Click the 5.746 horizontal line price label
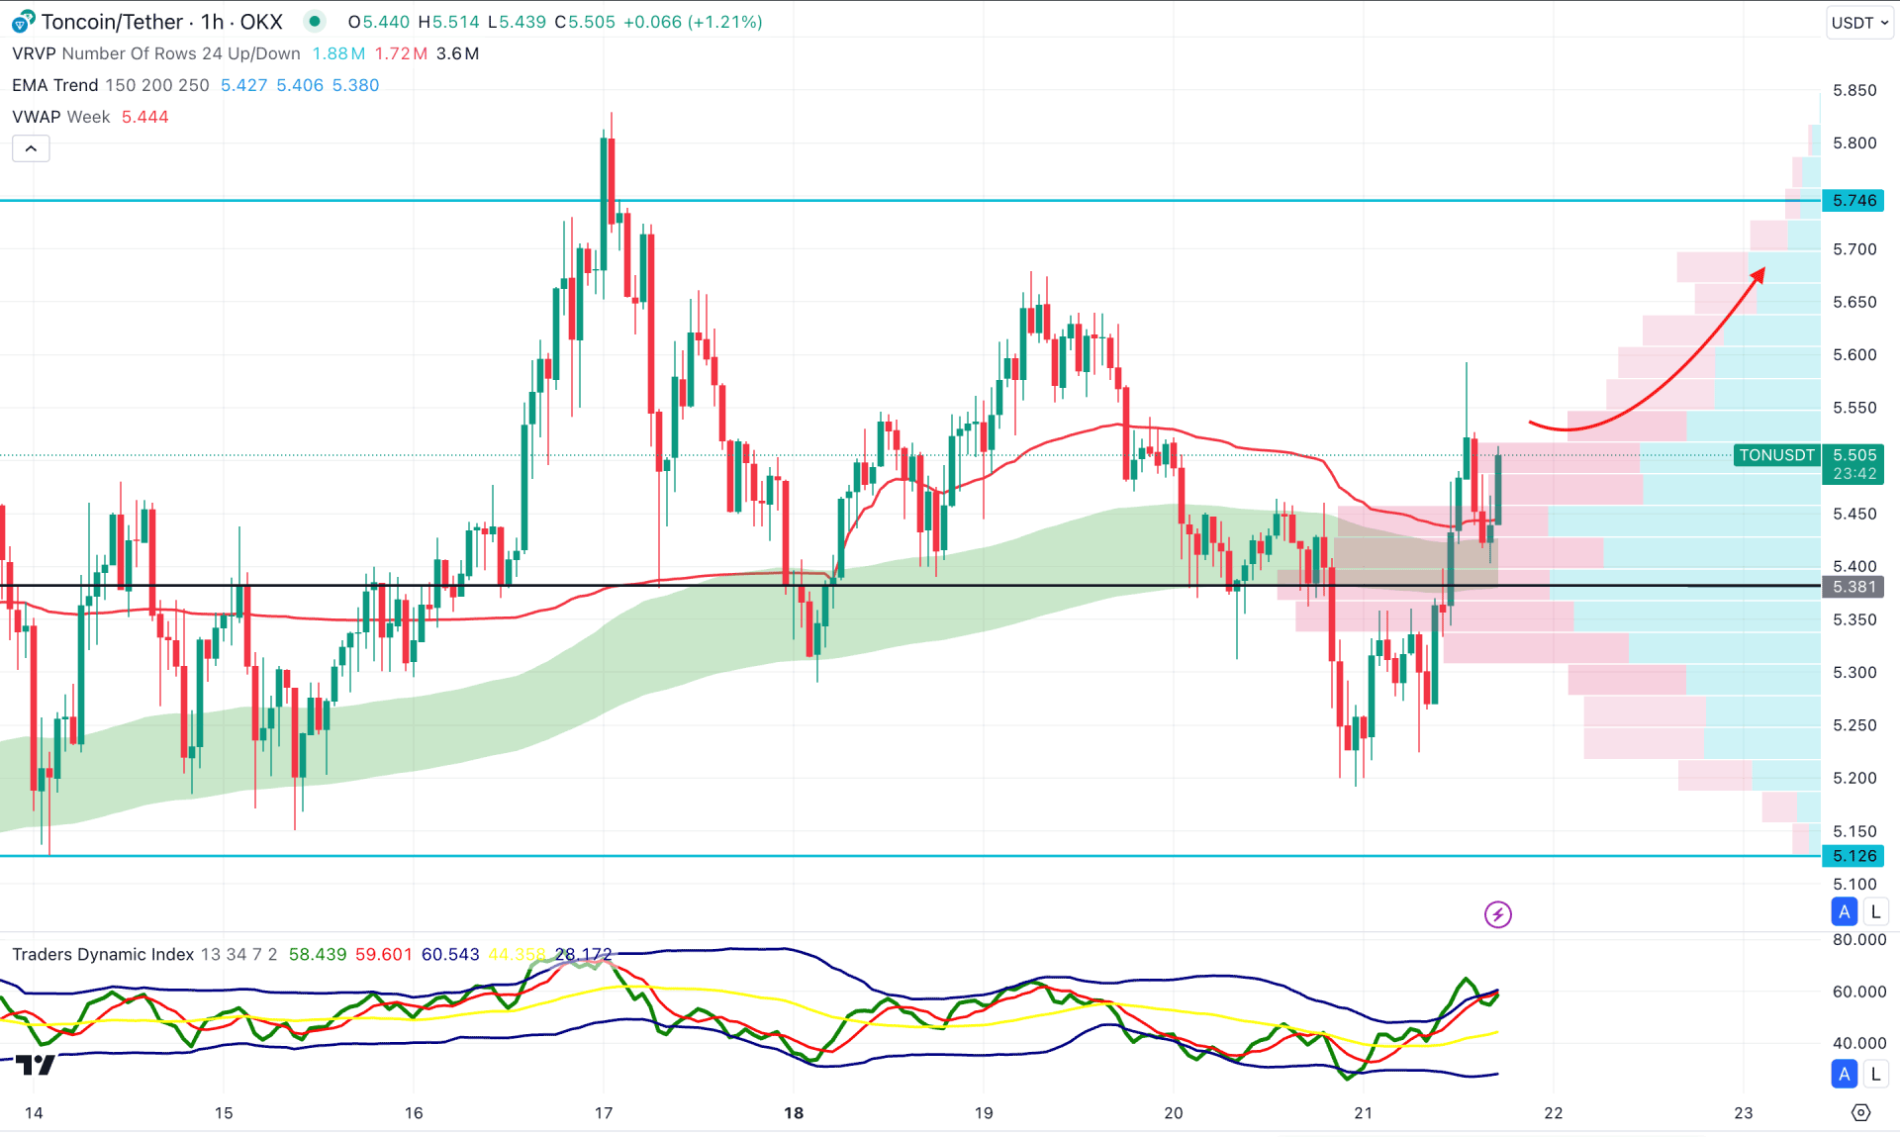This screenshot has height=1137, width=1900. (1853, 200)
